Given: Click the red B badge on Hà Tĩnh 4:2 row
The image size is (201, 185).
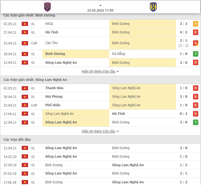Looking at the screenshot, I should point(196,32).
